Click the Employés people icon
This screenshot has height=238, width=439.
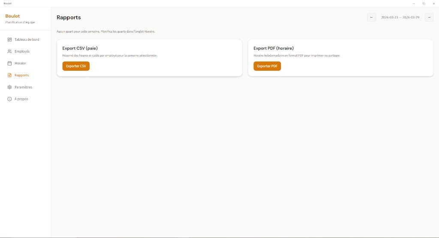coord(9,51)
